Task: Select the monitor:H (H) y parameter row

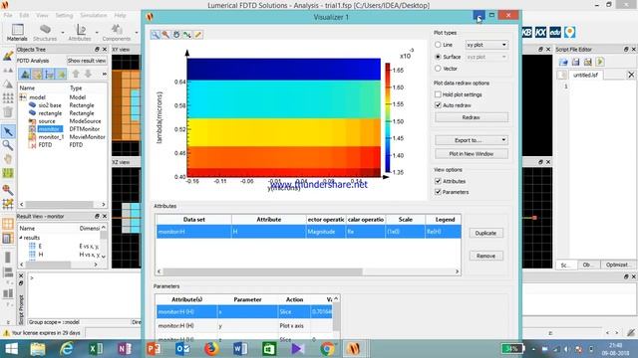Action: pos(244,325)
